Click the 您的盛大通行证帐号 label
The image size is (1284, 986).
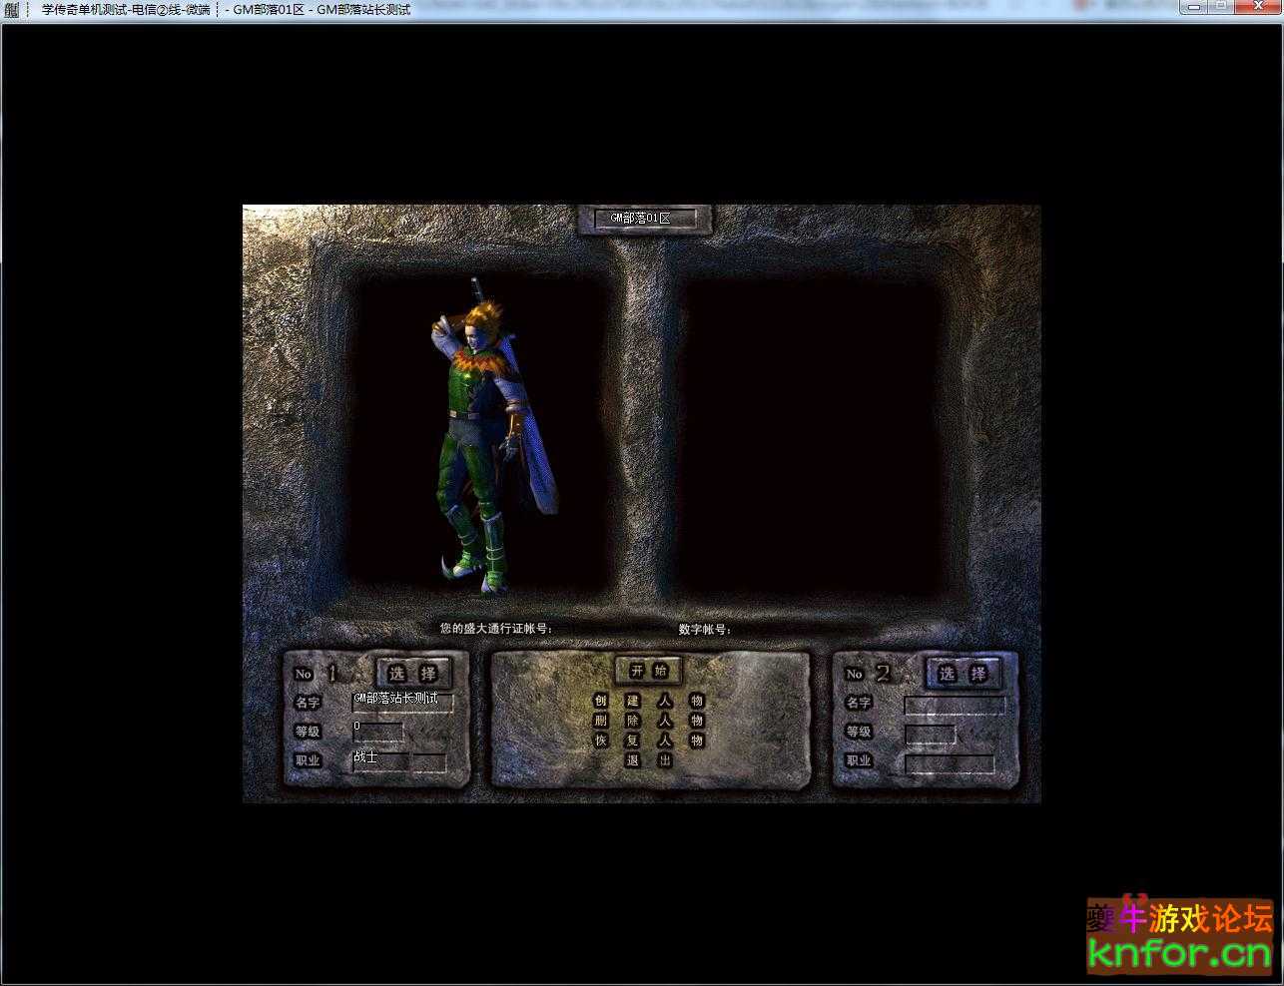click(x=496, y=629)
